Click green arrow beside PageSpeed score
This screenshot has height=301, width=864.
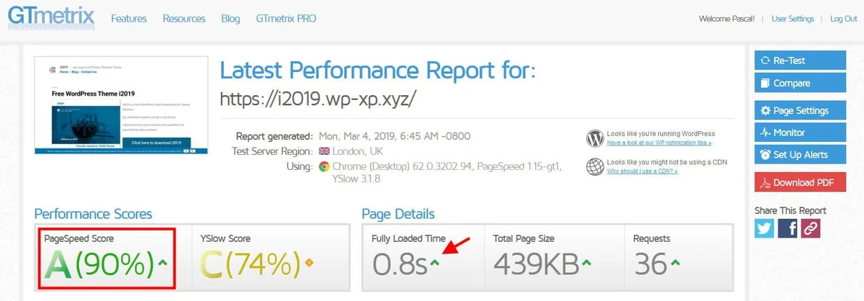pyautogui.click(x=163, y=262)
